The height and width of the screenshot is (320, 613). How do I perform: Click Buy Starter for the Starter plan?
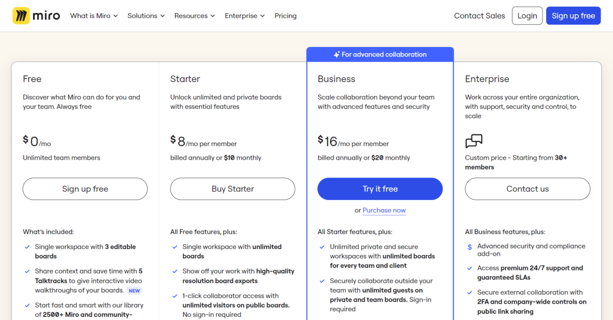(x=232, y=188)
